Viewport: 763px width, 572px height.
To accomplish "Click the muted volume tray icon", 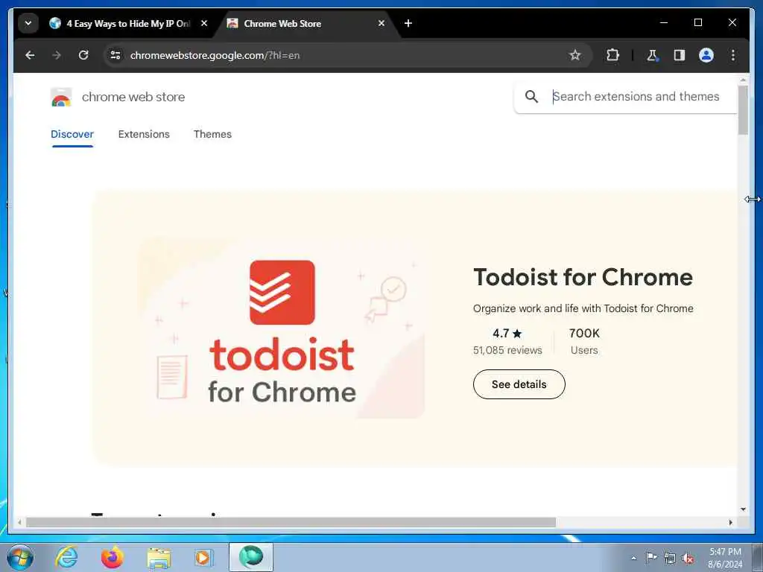I will 688,559.
